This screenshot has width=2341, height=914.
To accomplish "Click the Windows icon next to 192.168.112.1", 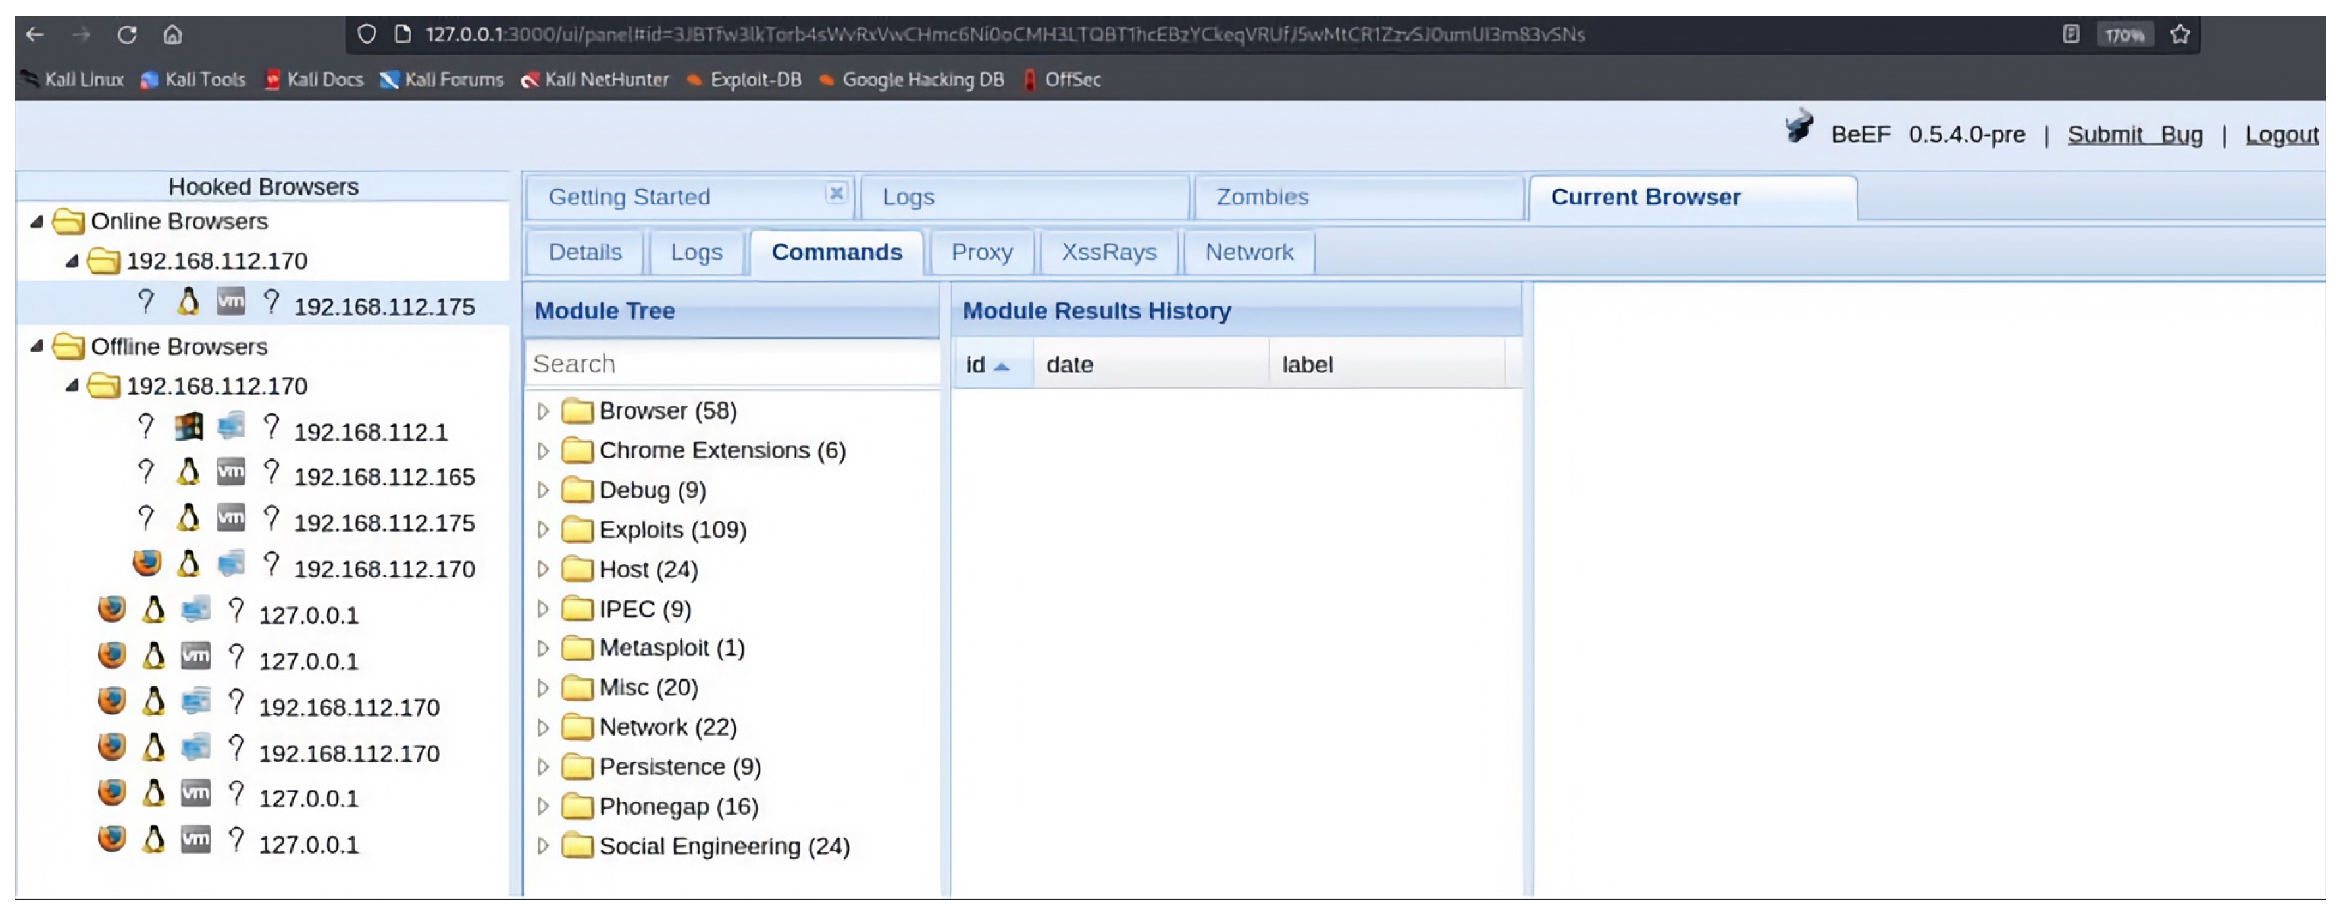I will (x=188, y=427).
